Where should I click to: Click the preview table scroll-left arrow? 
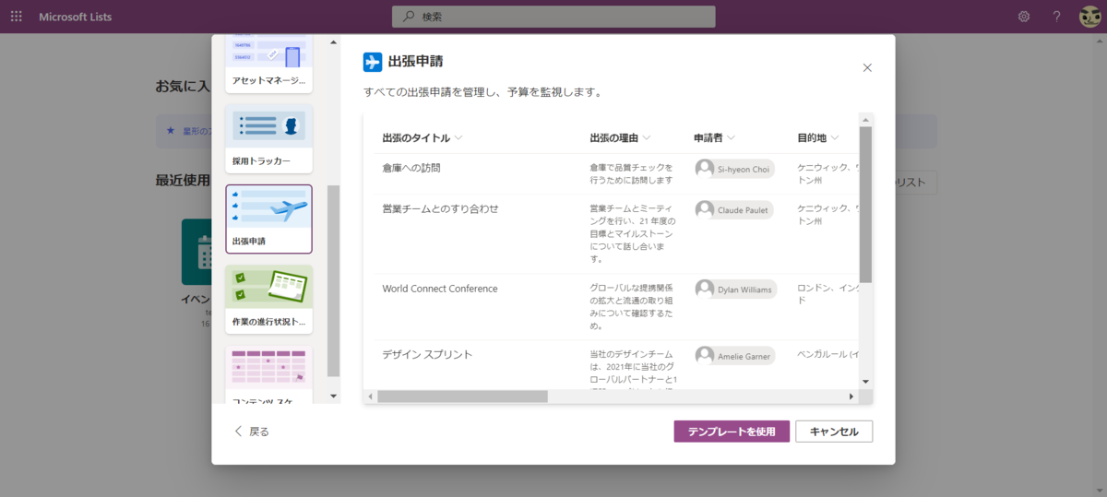[x=370, y=396]
